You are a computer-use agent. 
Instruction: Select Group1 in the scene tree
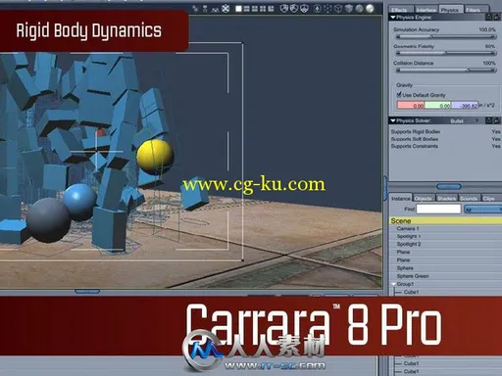446,284
